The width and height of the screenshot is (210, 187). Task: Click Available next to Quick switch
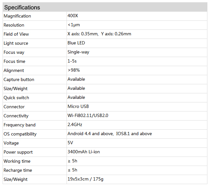(76, 98)
